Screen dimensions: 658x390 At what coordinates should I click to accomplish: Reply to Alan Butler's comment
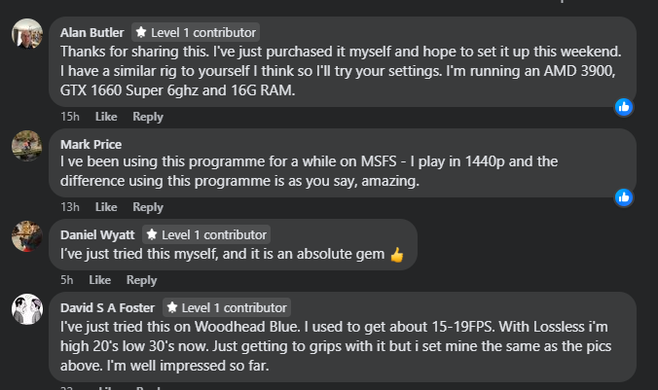[148, 117]
